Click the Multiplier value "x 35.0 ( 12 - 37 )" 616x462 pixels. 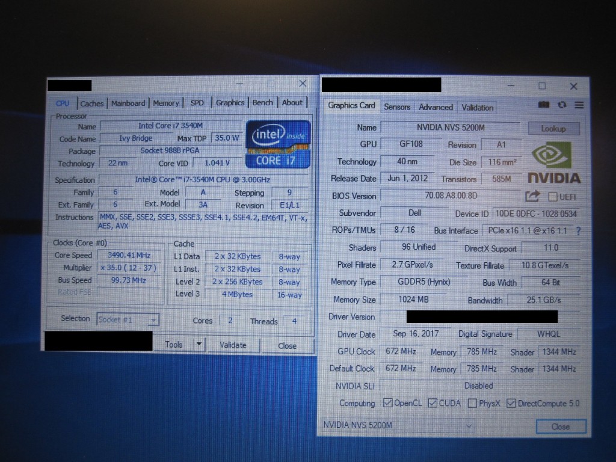pyautogui.click(x=129, y=268)
